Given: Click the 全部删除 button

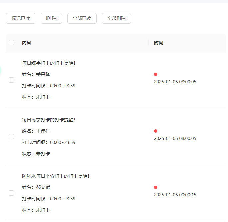Looking at the screenshot, I should [116, 19].
